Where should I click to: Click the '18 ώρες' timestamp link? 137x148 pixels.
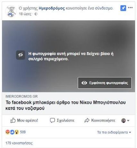point(25,14)
